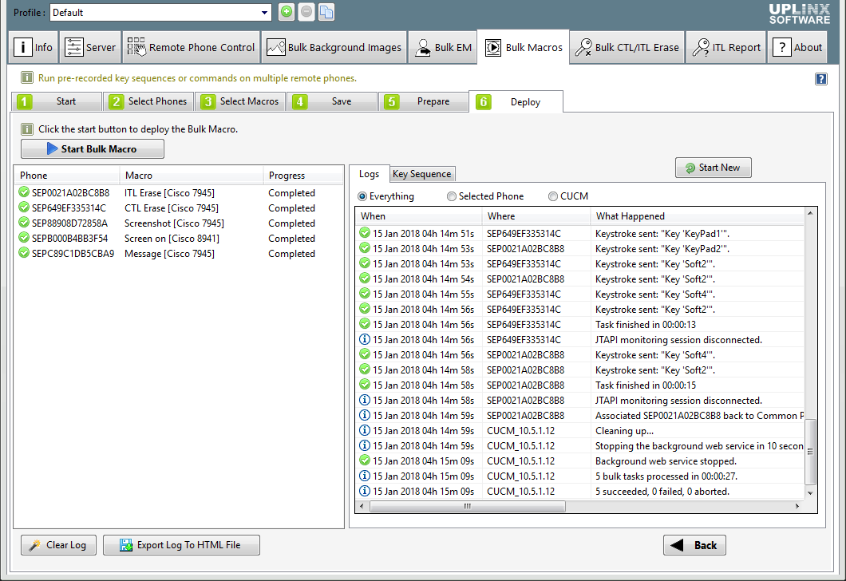Screen dimensions: 846x581
Task: Click the What Happened column header
Action: pos(697,216)
